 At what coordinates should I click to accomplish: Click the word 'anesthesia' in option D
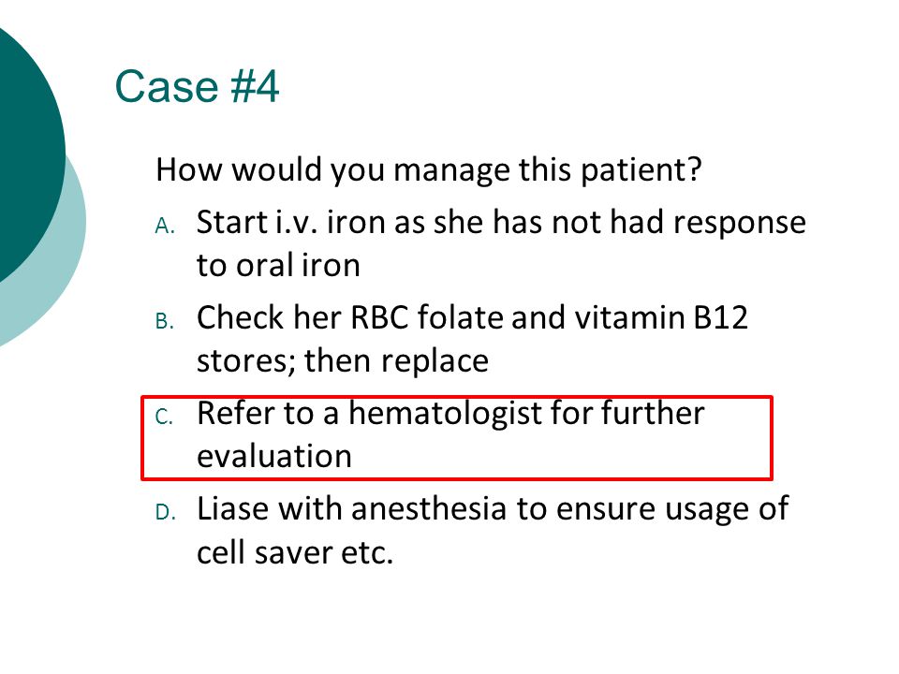tap(429, 509)
